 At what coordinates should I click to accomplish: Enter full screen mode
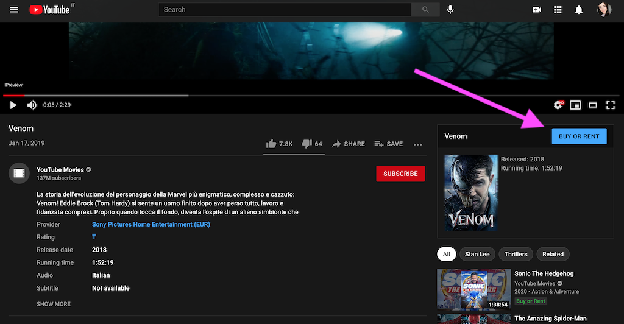[x=611, y=105]
